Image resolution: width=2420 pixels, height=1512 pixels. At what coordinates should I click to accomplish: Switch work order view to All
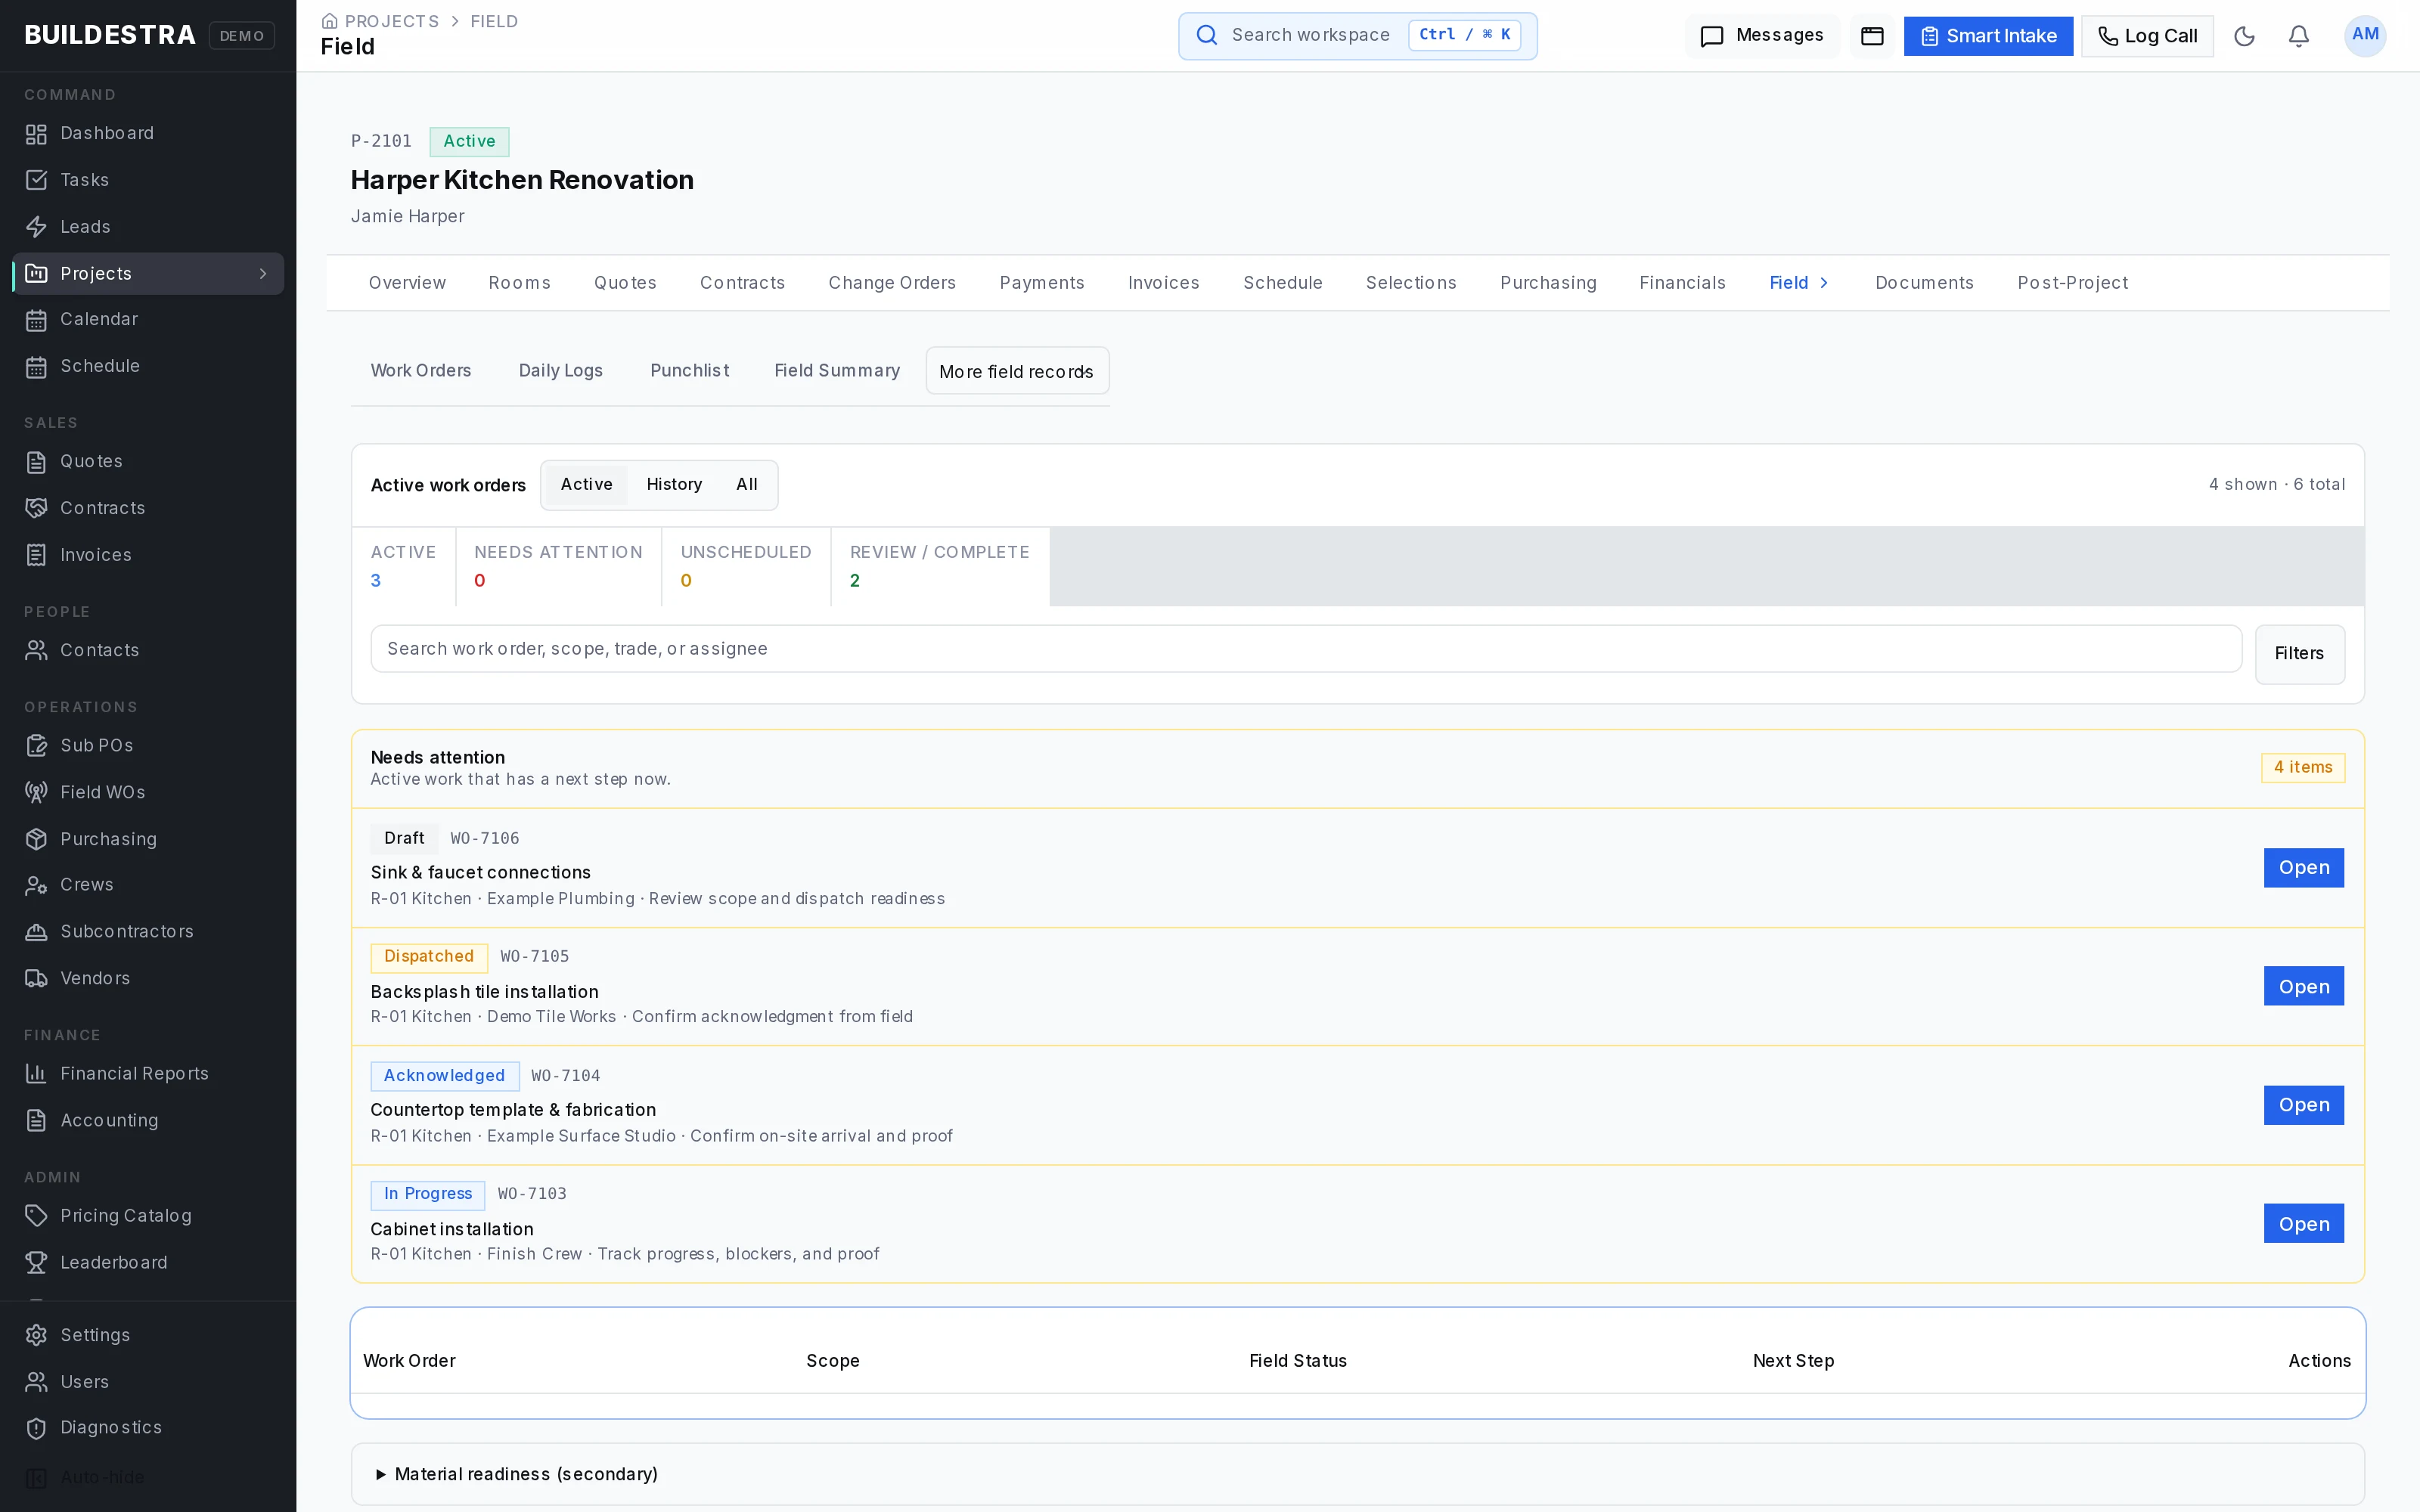[x=747, y=484]
